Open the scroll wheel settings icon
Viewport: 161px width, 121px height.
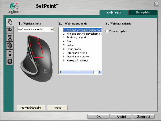click(10, 45)
